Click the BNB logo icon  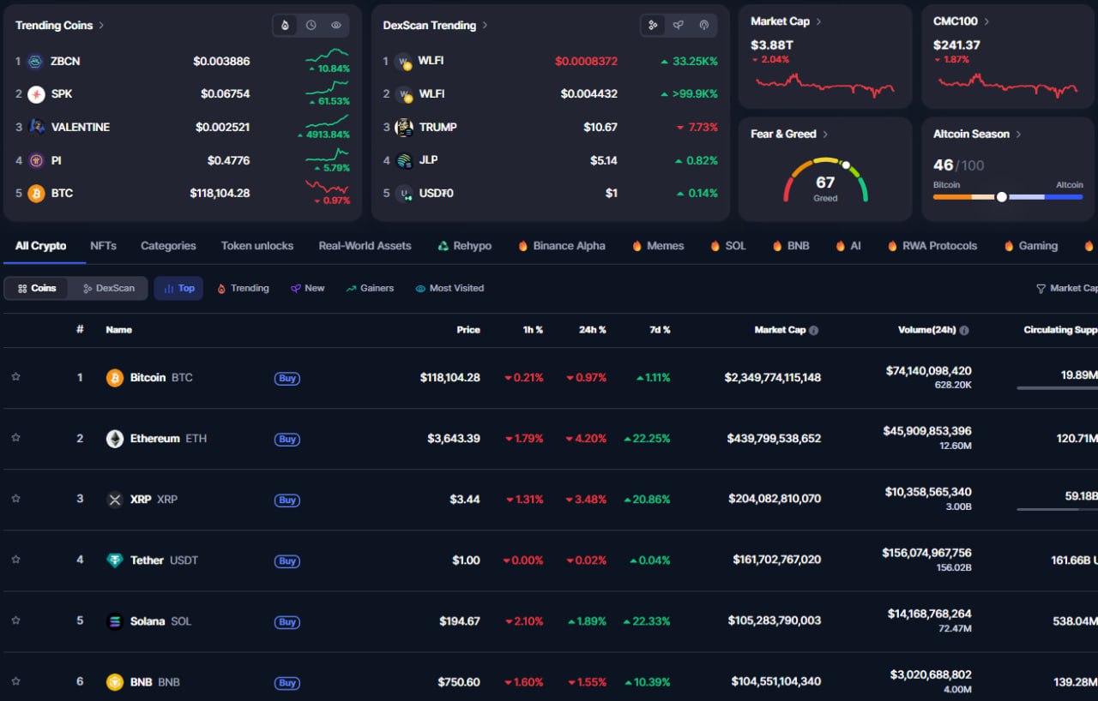coord(115,682)
